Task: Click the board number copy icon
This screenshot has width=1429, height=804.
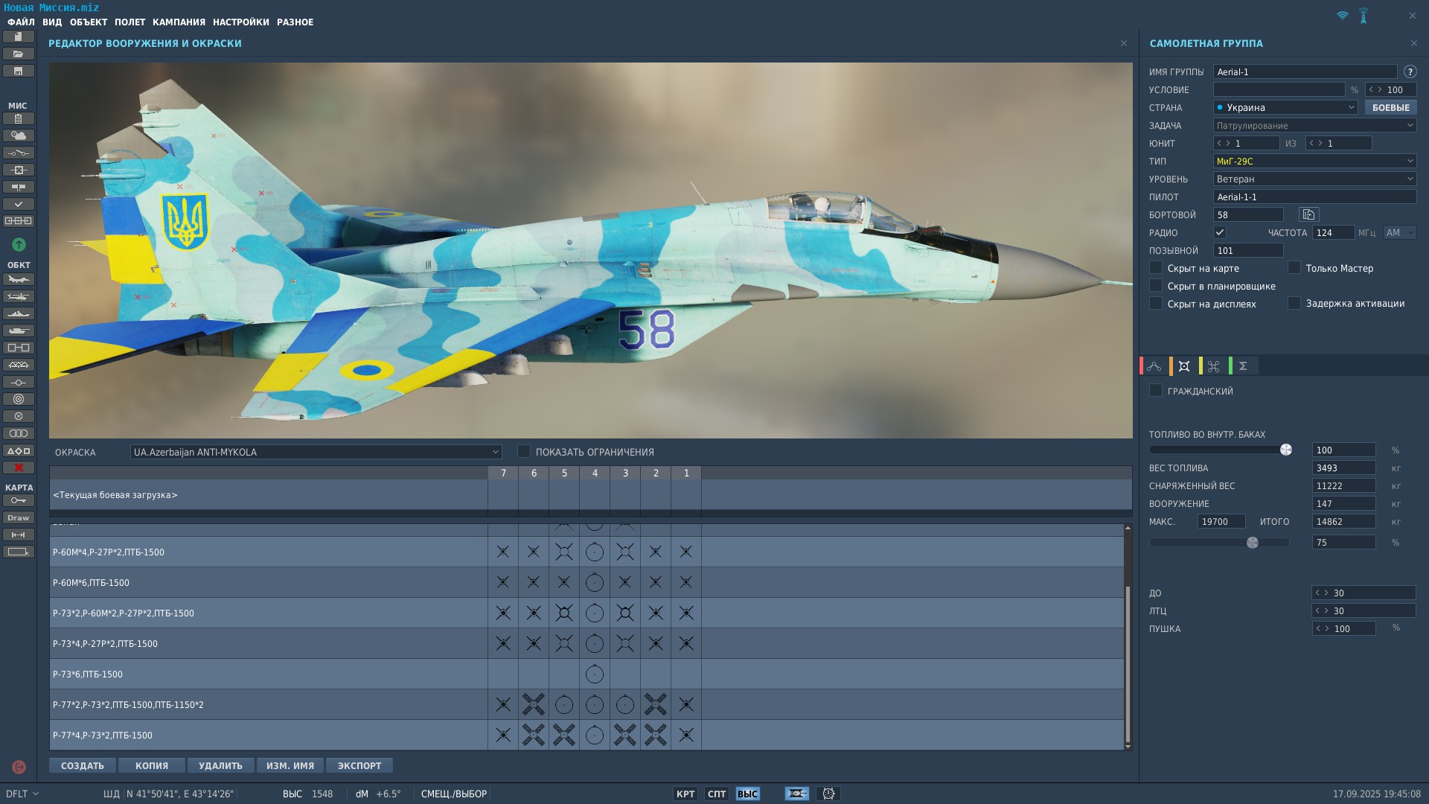Action: [x=1308, y=214]
